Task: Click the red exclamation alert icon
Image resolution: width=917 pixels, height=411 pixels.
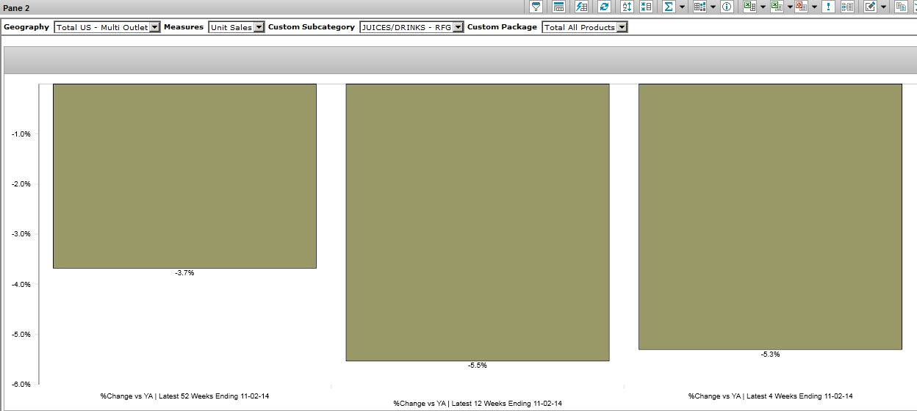Action: coord(828,7)
